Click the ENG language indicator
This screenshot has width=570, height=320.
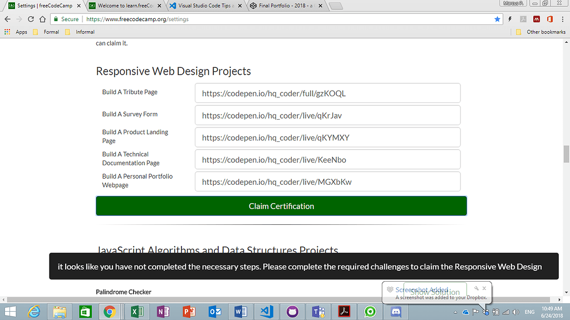coord(530,312)
